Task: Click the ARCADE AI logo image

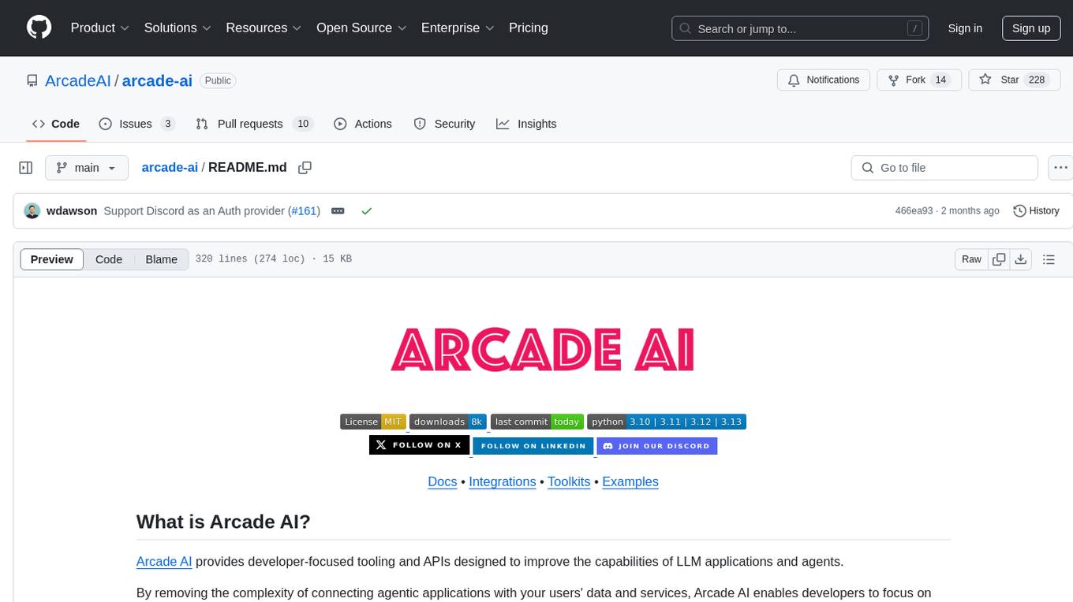Action: click(x=543, y=351)
